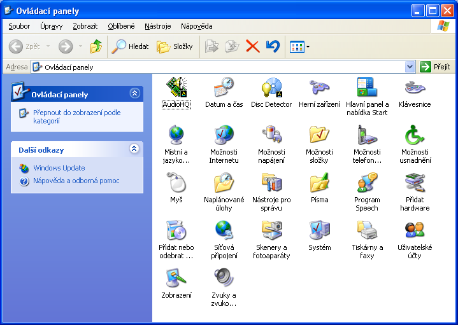
Task: Open Přidat nebo odebrat programy icon
Action: point(176,230)
